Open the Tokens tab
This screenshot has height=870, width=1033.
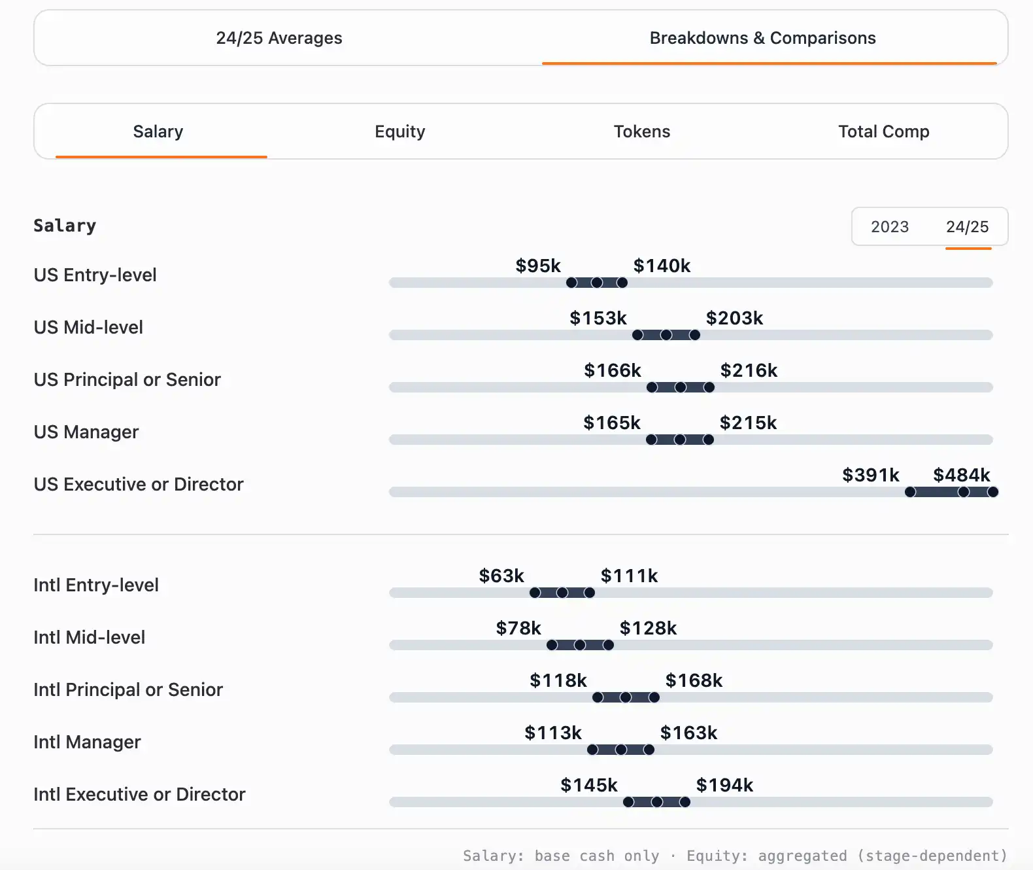[x=642, y=131]
